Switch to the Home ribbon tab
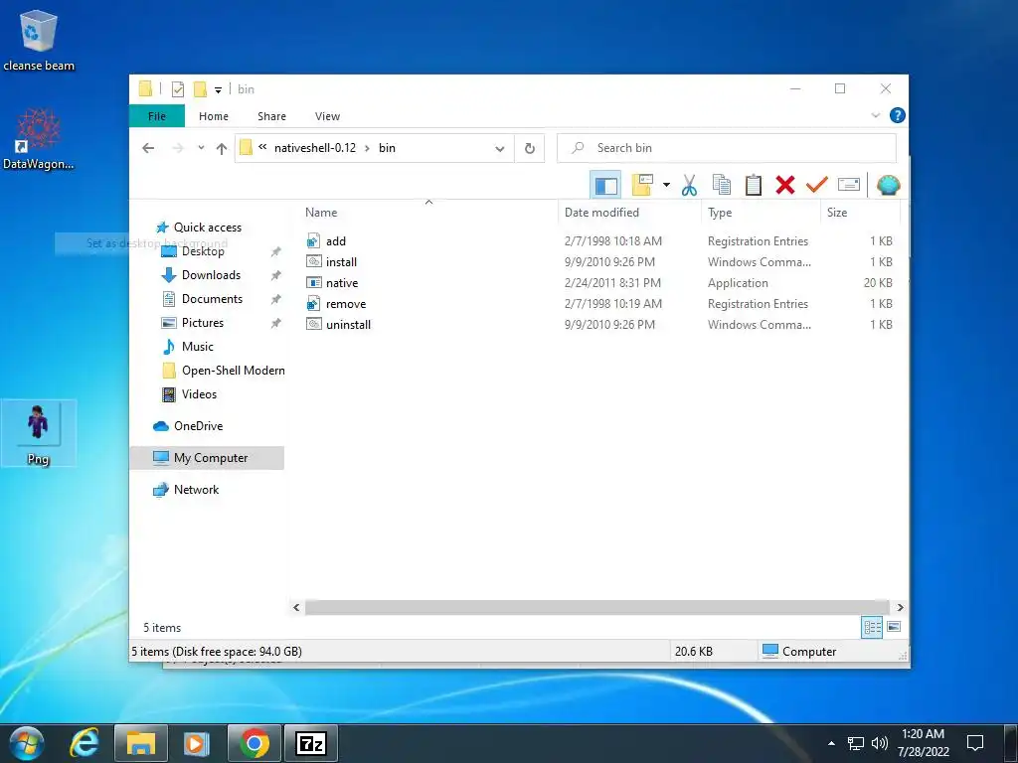Image resolution: width=1018 pixels, height=763 pixels. point(214,116)
